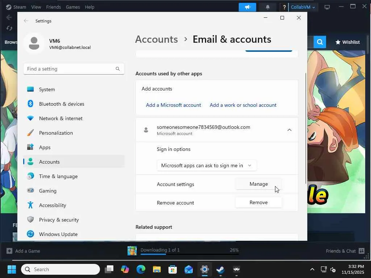The image size is (371, 278).
Task: Click Add a Microsoft account link
Action: tap(174, 105)
